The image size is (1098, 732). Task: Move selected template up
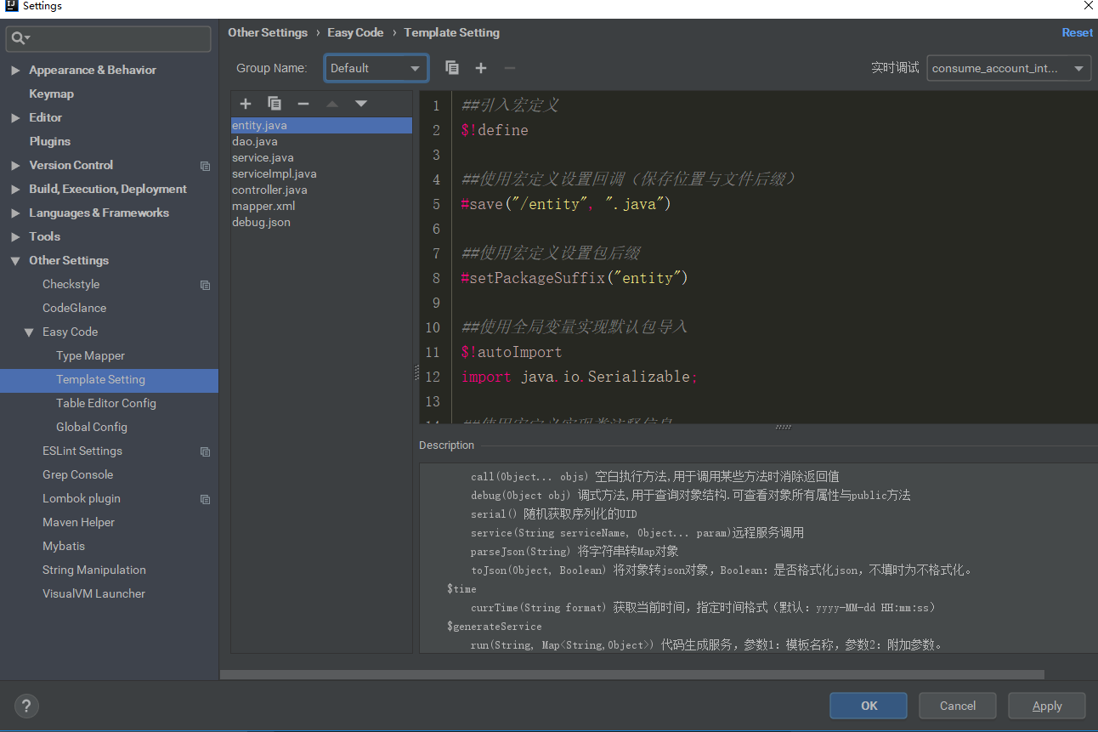pyautogui.click(x=332, y=104)
